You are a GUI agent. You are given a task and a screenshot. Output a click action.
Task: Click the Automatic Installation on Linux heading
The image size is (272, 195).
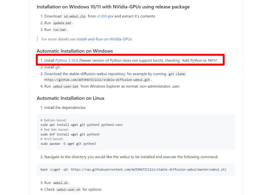click(70, 98)
